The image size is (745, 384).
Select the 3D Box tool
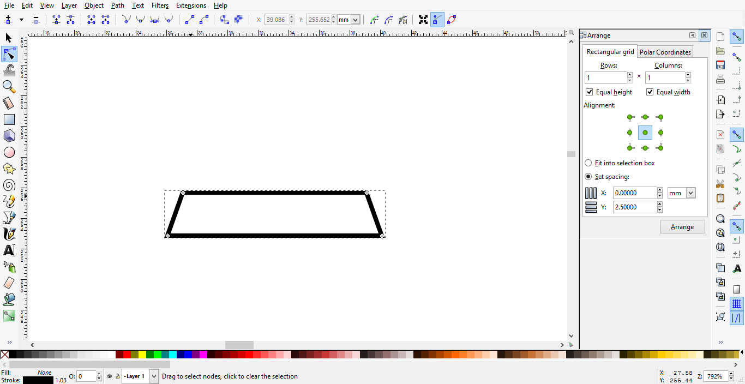[9, 136]
